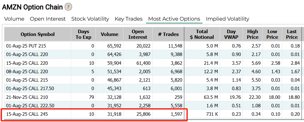Go to the Key Trades tab
This screenshot has width=304, height=122.
click(x=128, y=19)
